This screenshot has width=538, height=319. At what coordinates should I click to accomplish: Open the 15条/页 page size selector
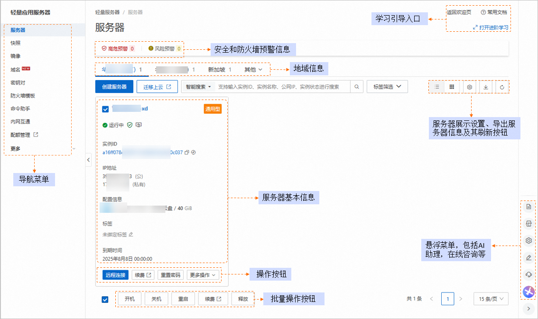pyautogui.click(x=491, y=299)
